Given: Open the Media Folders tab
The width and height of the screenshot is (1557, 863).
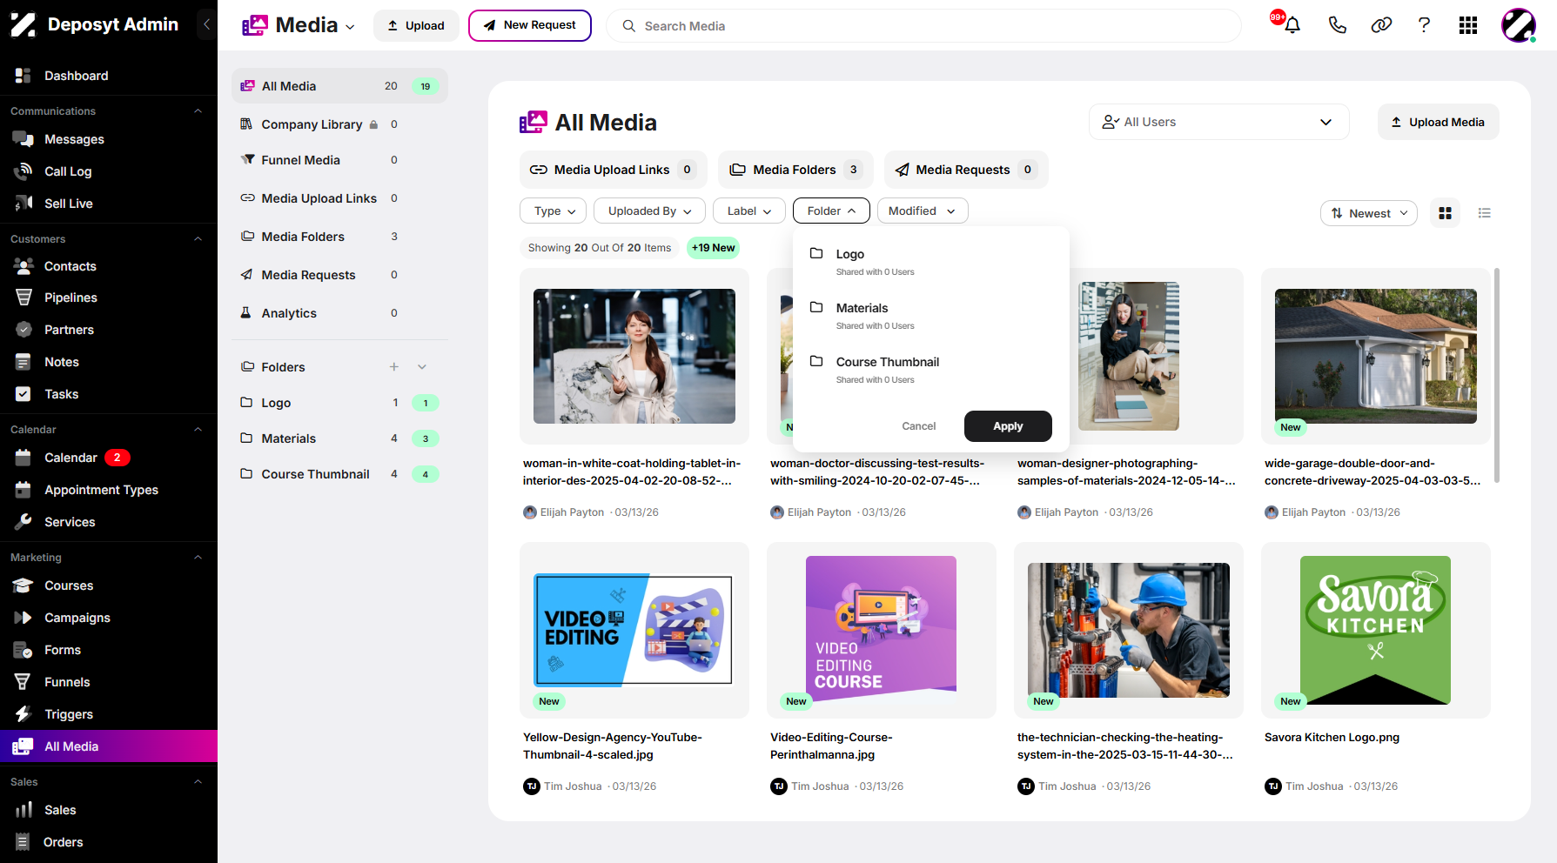Looking at the screenshot, I should point(795,170).
